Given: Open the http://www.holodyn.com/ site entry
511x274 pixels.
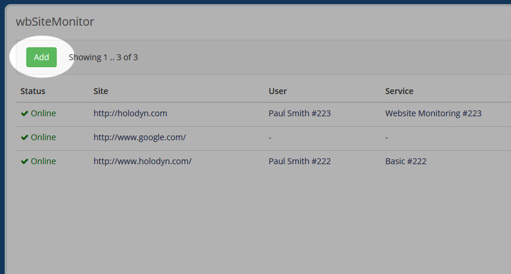Looking at the screenshot, I should coord(143,161).
